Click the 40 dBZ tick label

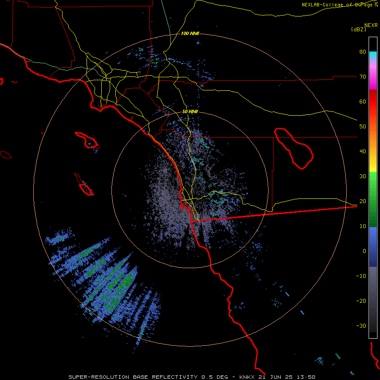pyautogui.click(x=363, y=152)
